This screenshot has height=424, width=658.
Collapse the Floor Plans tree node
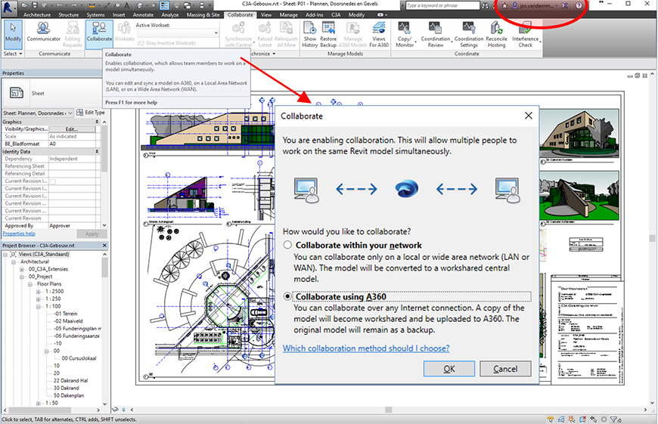pos(30,284)
